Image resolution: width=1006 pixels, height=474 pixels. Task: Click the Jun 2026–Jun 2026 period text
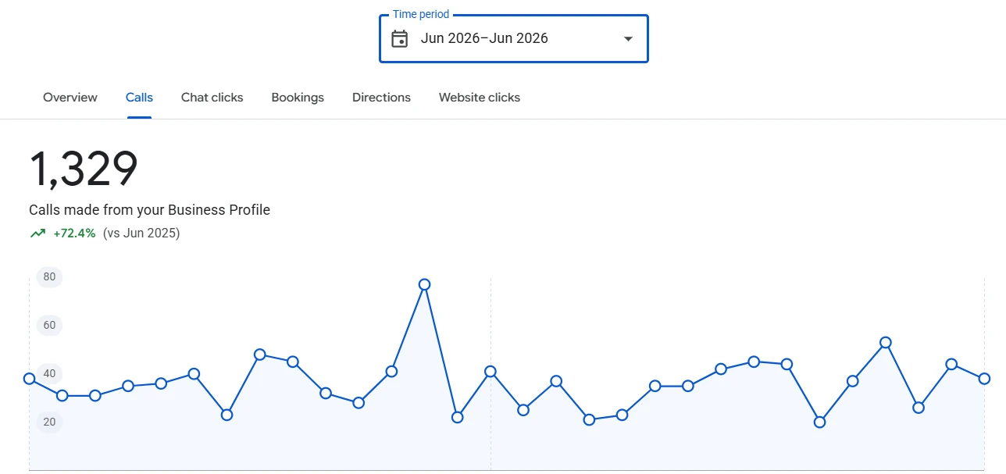[x=484, y=38]
